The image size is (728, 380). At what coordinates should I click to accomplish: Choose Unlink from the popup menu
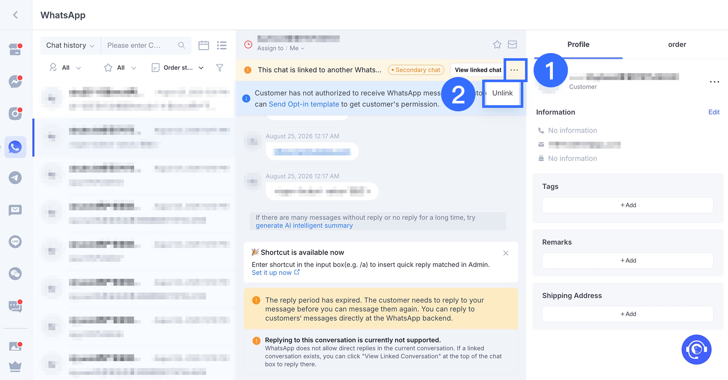[x=502, y=93]
